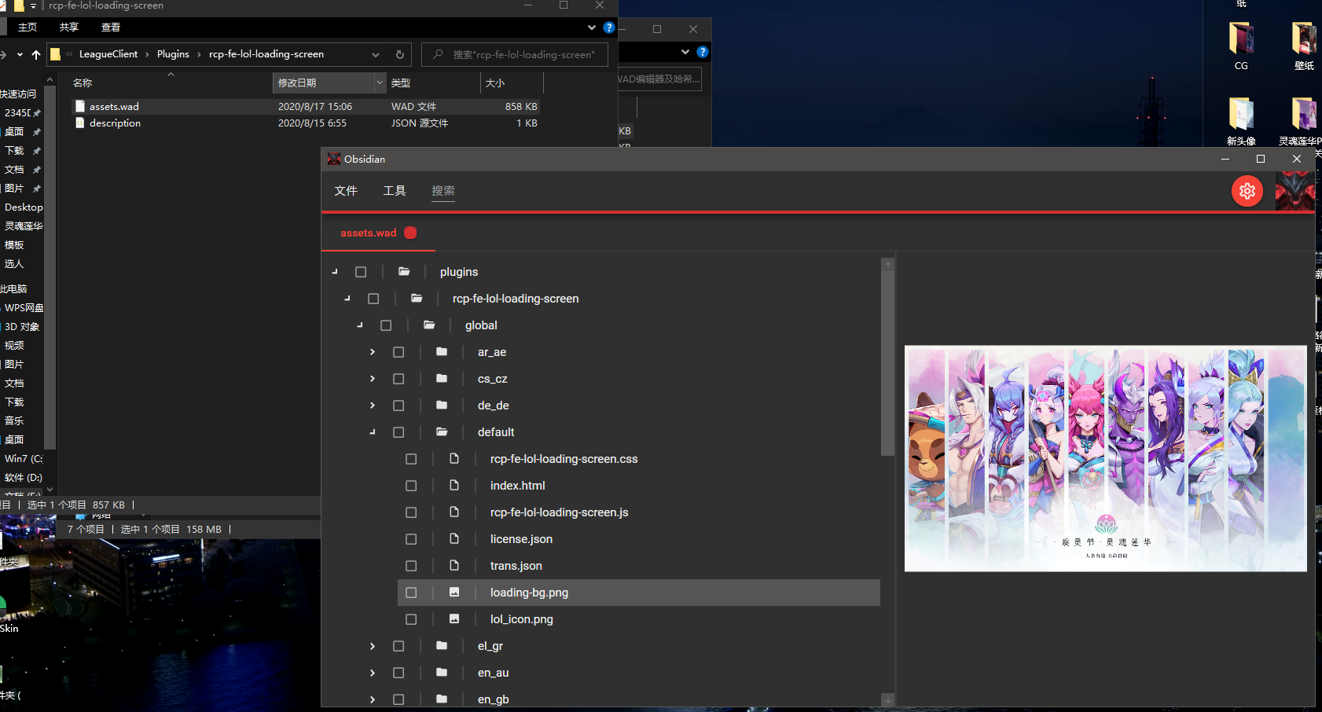Screen dimensions: 1322x712
Task: Click the file icon of trans.json
Action: click(x=454, y=566)
